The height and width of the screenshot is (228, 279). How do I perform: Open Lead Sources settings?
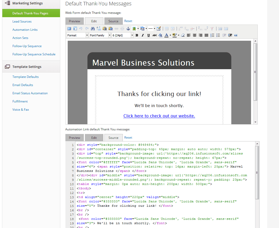(x=22, y=22)
